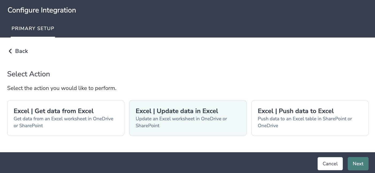Viewport: 375px width, 173px height.
Task: Click the 'Excel | Update data in Excel' title
Action: 177,111
